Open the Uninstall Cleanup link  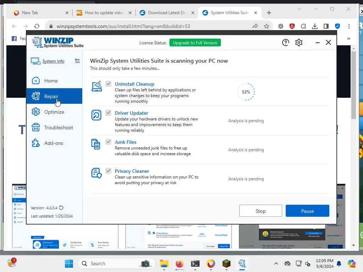[x=134, y=84]
